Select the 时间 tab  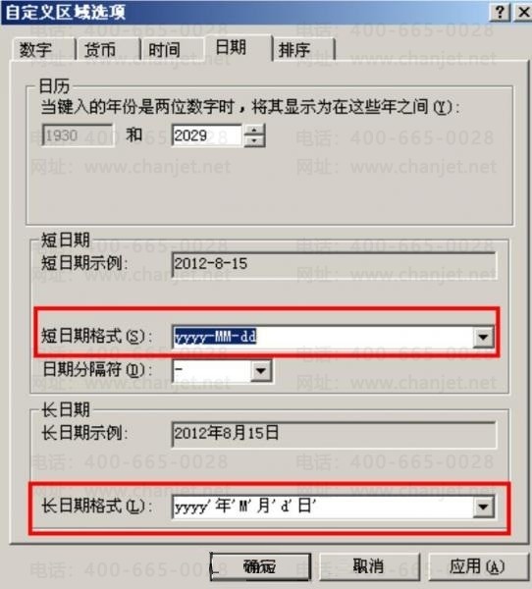173,50
